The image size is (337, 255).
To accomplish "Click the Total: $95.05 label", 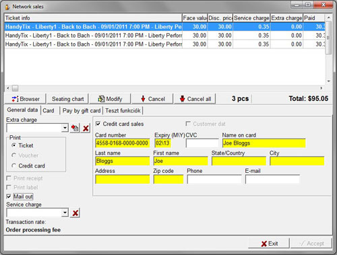I will (309, 99).
